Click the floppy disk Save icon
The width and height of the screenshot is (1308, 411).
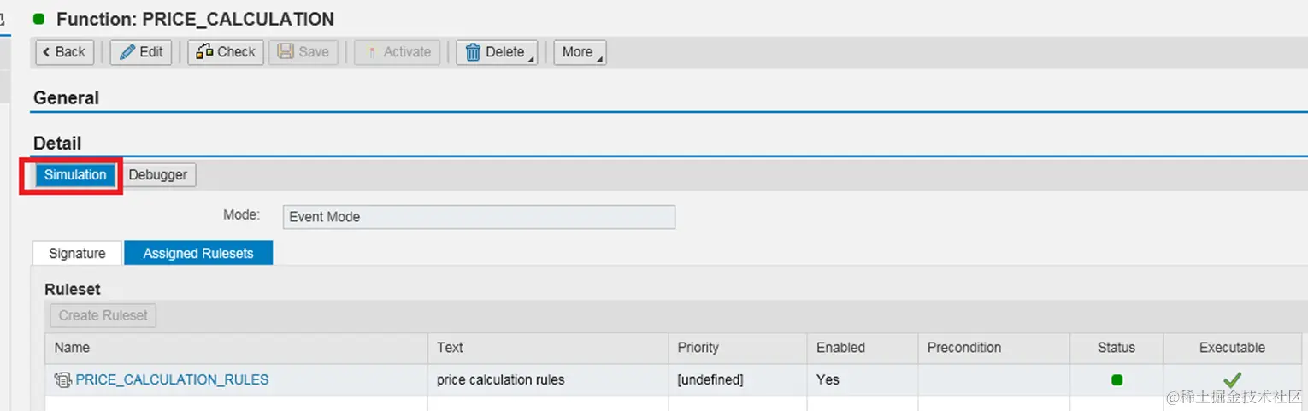(286, 52)
